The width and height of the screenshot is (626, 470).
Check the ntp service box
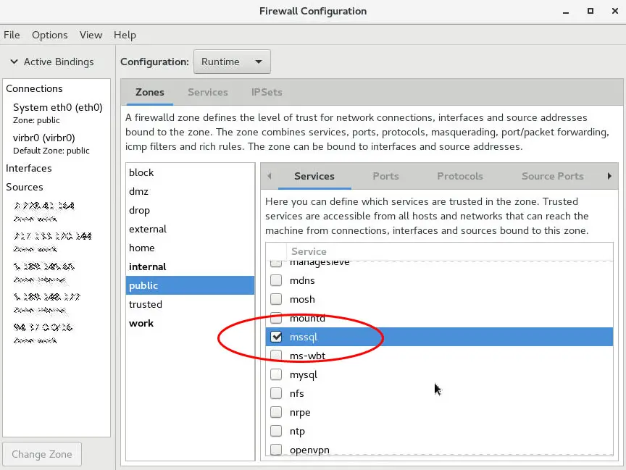pos(276,431)
